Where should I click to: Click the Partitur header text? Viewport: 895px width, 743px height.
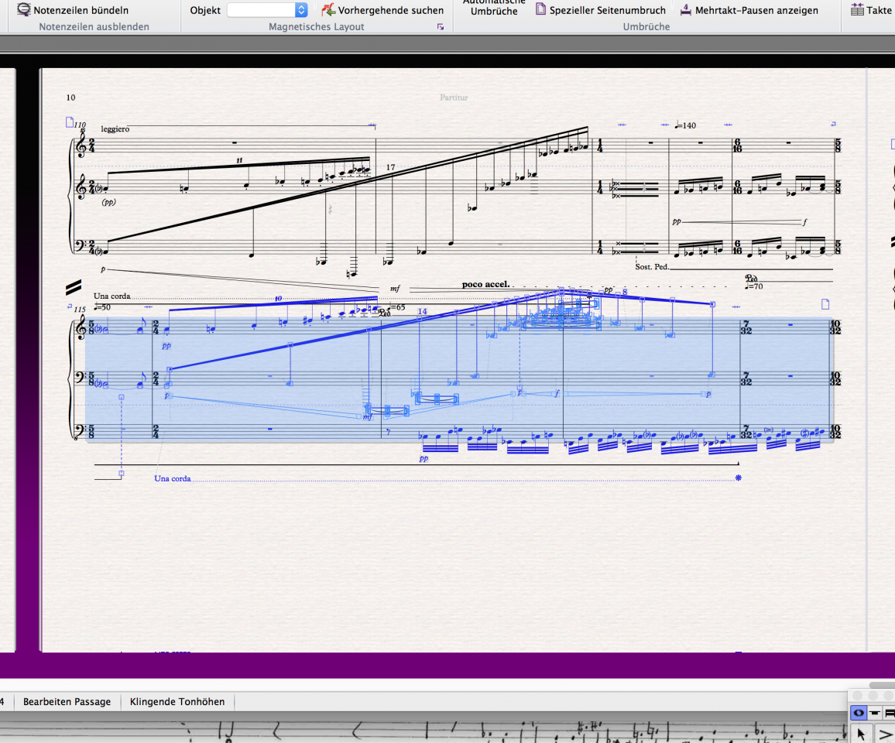click(454, 98)
